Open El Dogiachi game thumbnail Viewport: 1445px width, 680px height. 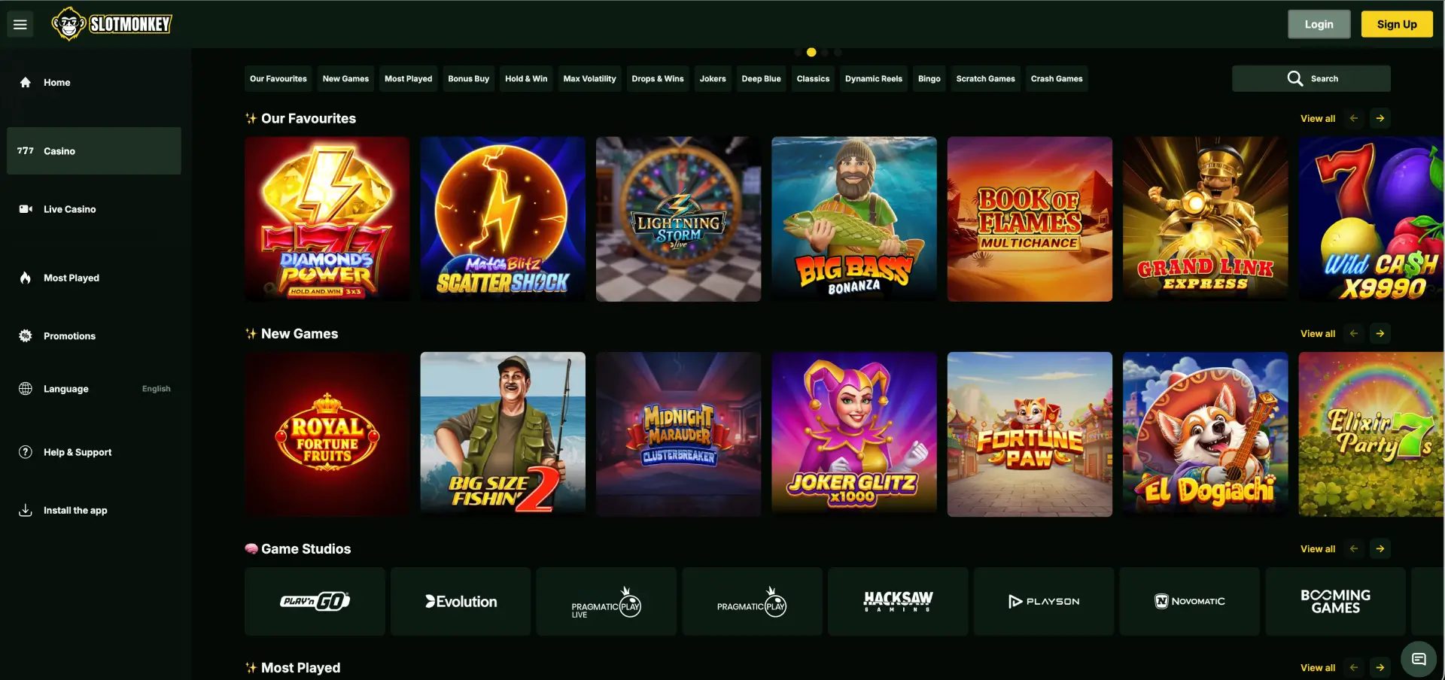[1206, 434]
